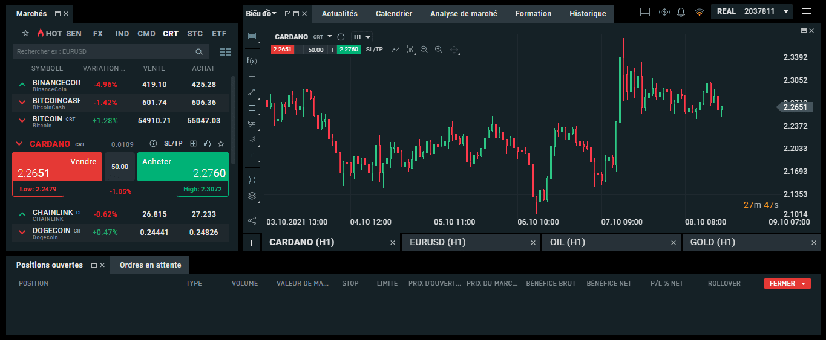Expand the DOGECOIN row
The width and height of the screenshot is (826, 340).
pos(22,232)
